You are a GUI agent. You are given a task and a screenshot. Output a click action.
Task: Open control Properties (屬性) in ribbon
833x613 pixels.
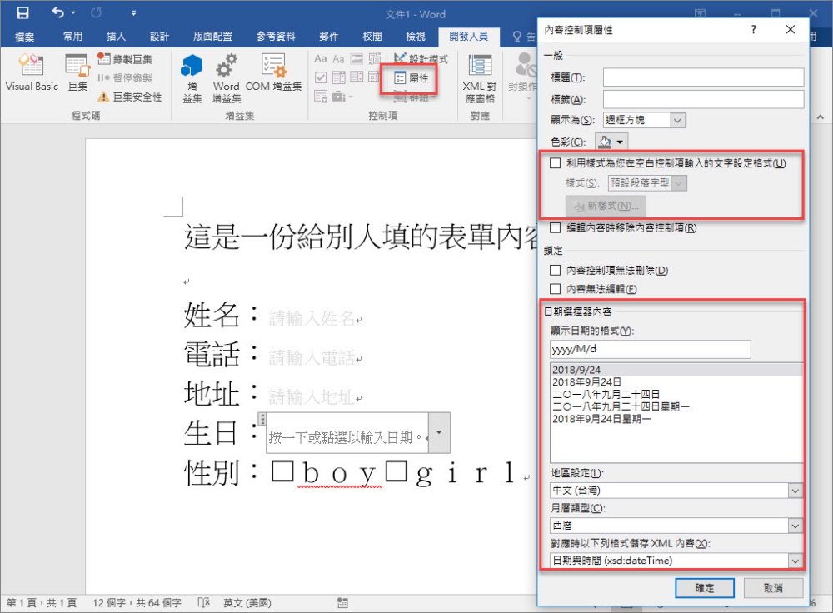[412, 78]
